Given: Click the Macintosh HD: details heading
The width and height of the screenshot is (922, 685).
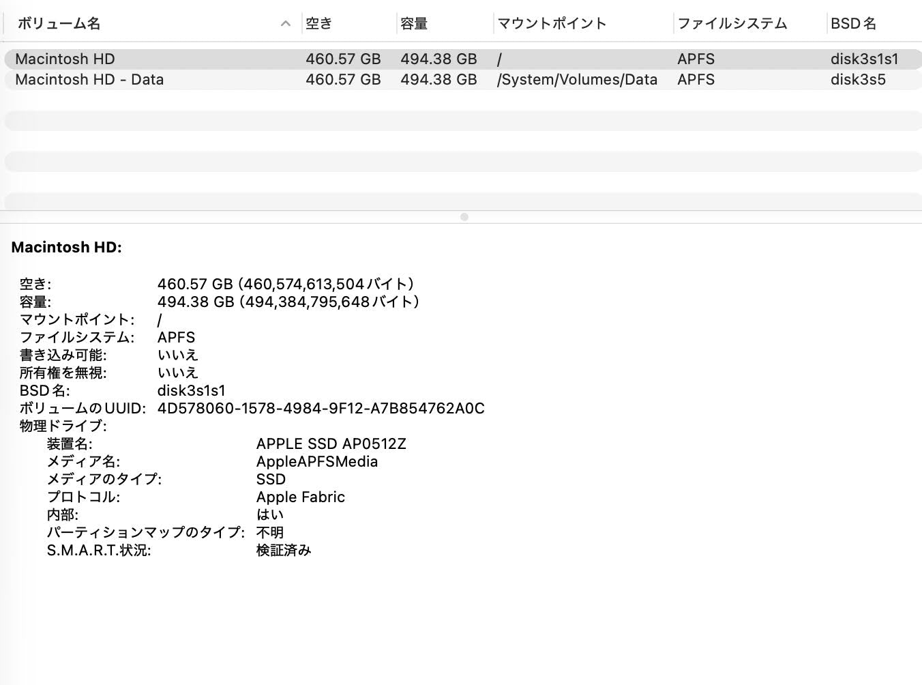Looking at the screenshot, I should [66, 247].
